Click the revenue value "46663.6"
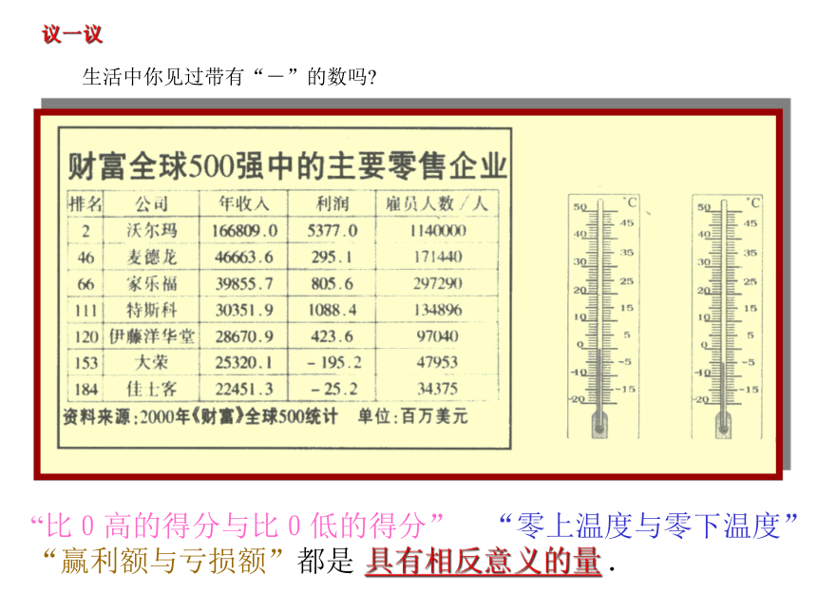This screenshot has height=613, width=817. [244, 257]
